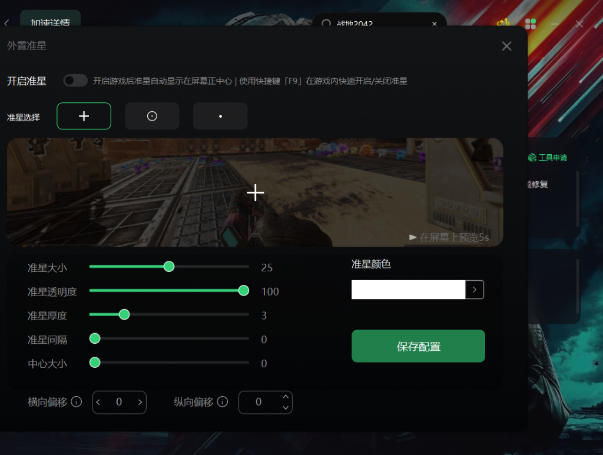Toggle the 开启准星 switch
The width and height of the screenshot is (603, 455).
pyautogui.click(x=75, y=81)
